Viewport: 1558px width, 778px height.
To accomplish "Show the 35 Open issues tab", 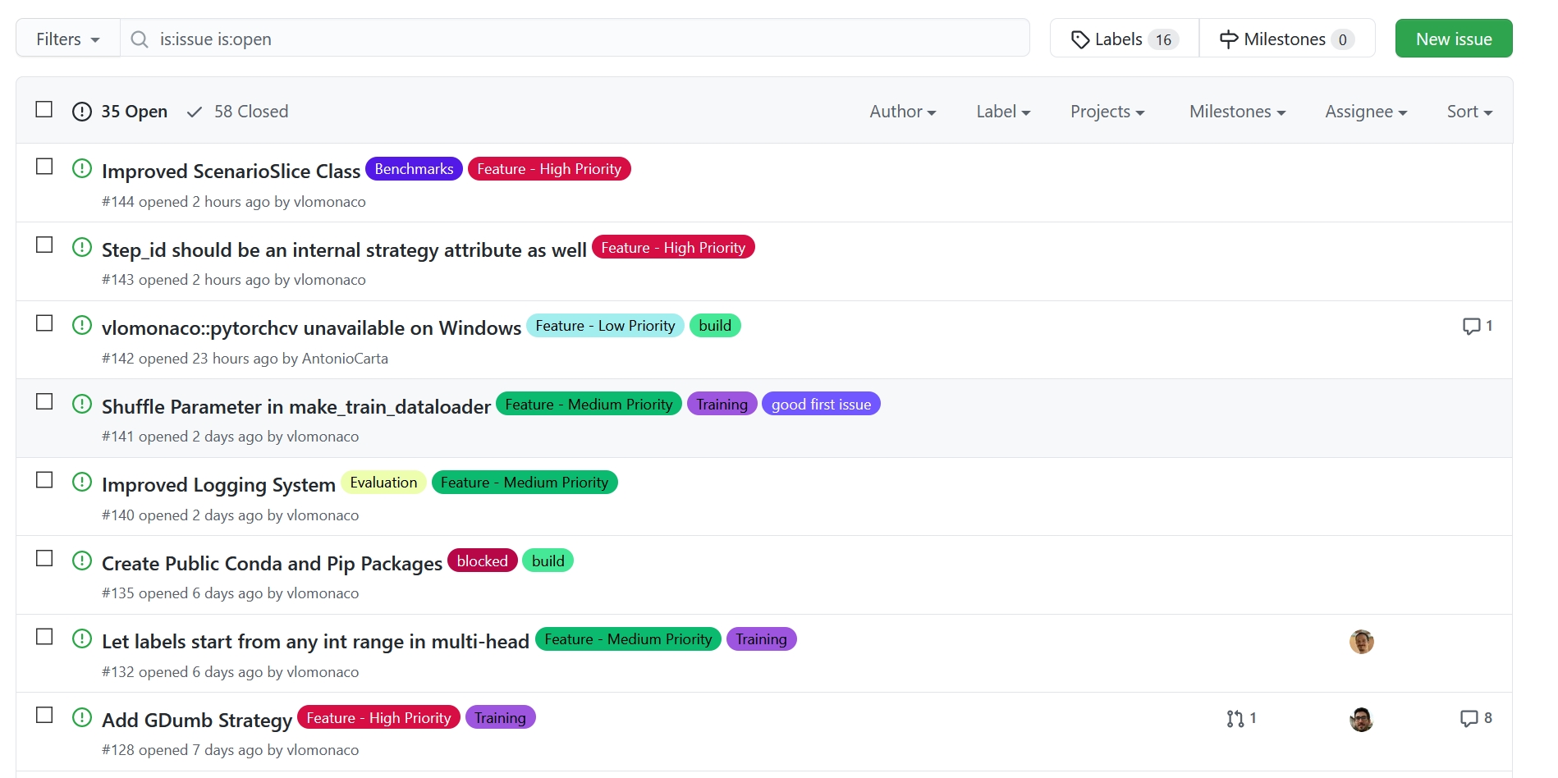I will (120, 112).
